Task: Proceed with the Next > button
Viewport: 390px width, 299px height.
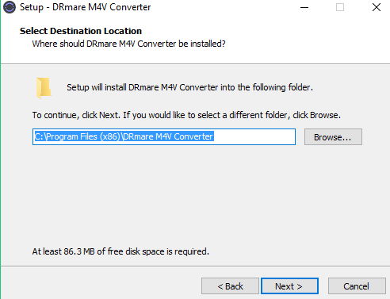Action: [289, 286]
